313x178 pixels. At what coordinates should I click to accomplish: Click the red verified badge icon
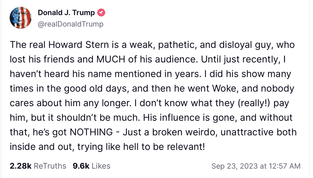tap(101, 13)
